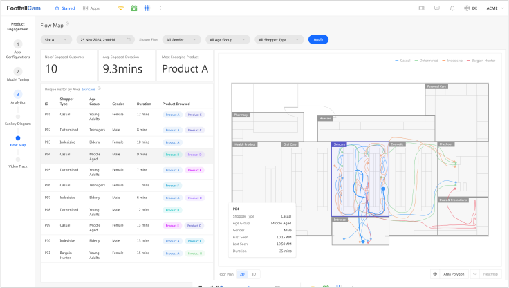509x288 pixels.
Task: Click the yellow Wi-Fi app icon
Action: [x=120, y=8]
